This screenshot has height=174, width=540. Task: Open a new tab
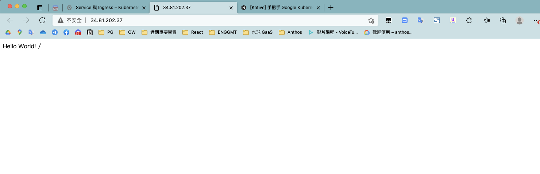tap(331, 8)
